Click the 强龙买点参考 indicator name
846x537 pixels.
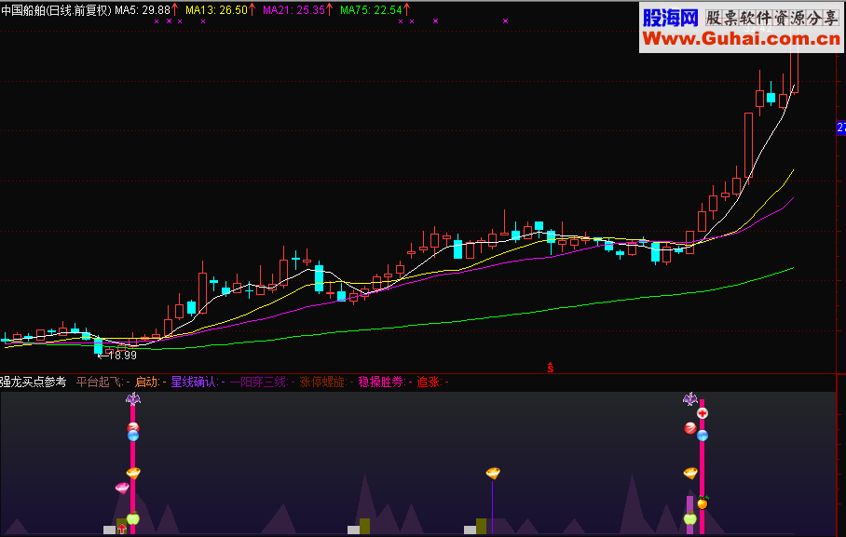33,382
